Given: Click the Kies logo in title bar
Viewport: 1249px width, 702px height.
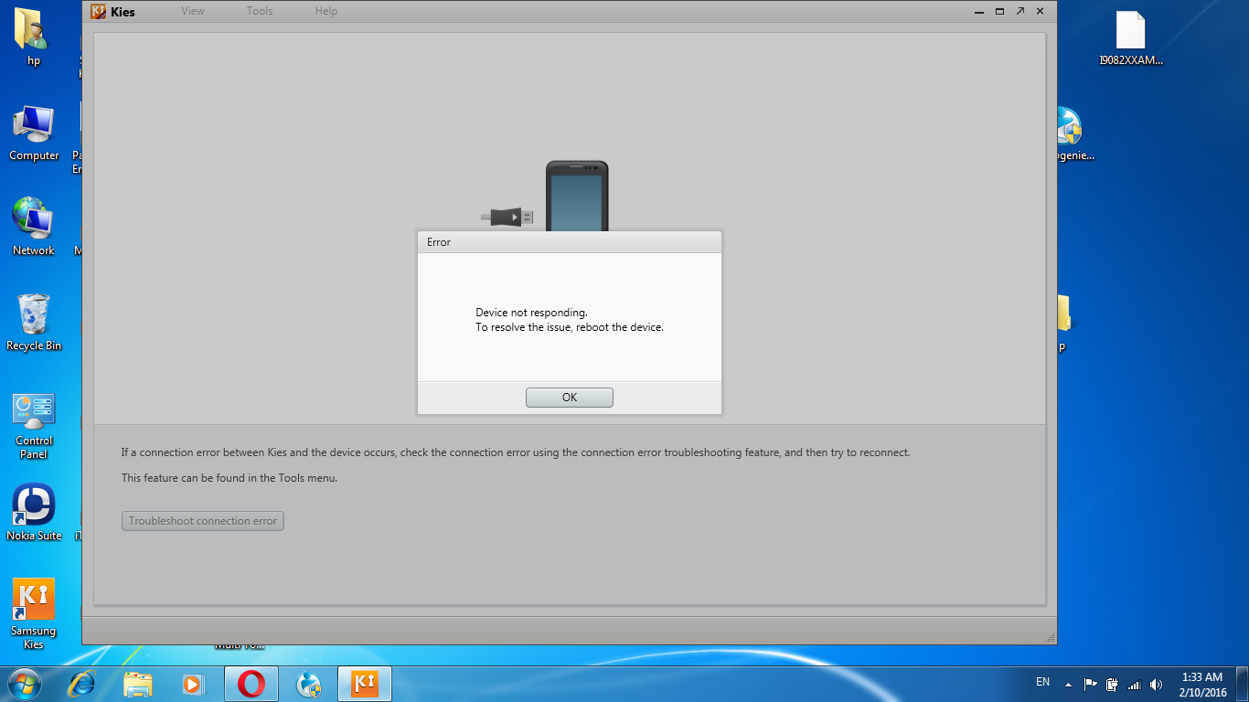Looking at the screenshot, I should (100, 12).
